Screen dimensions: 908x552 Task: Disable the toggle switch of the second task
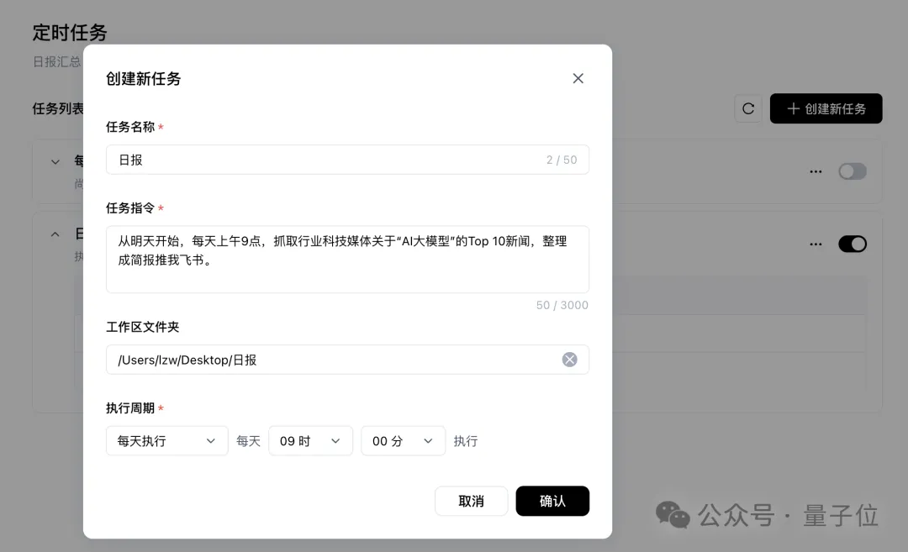point(852,244)
